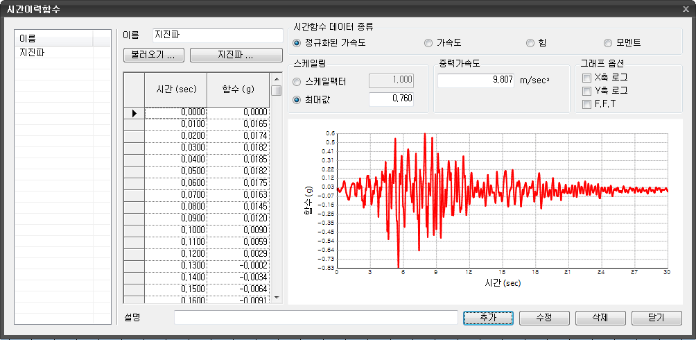Choose the 힘 radio button
The image size is (696, 340).
530,43
